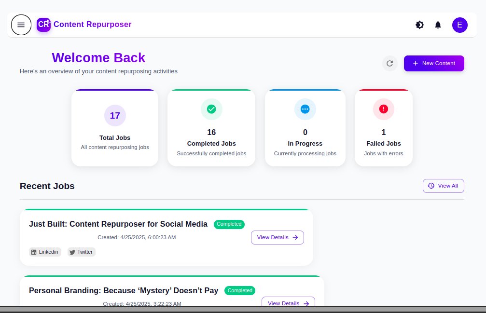Viewport: 486px width, 313px height.
Task: Create new content with New Content button
Action: [434, 64]
